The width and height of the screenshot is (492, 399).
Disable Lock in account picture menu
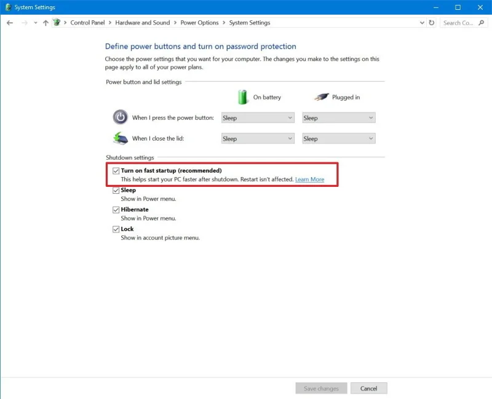point(116,229)
